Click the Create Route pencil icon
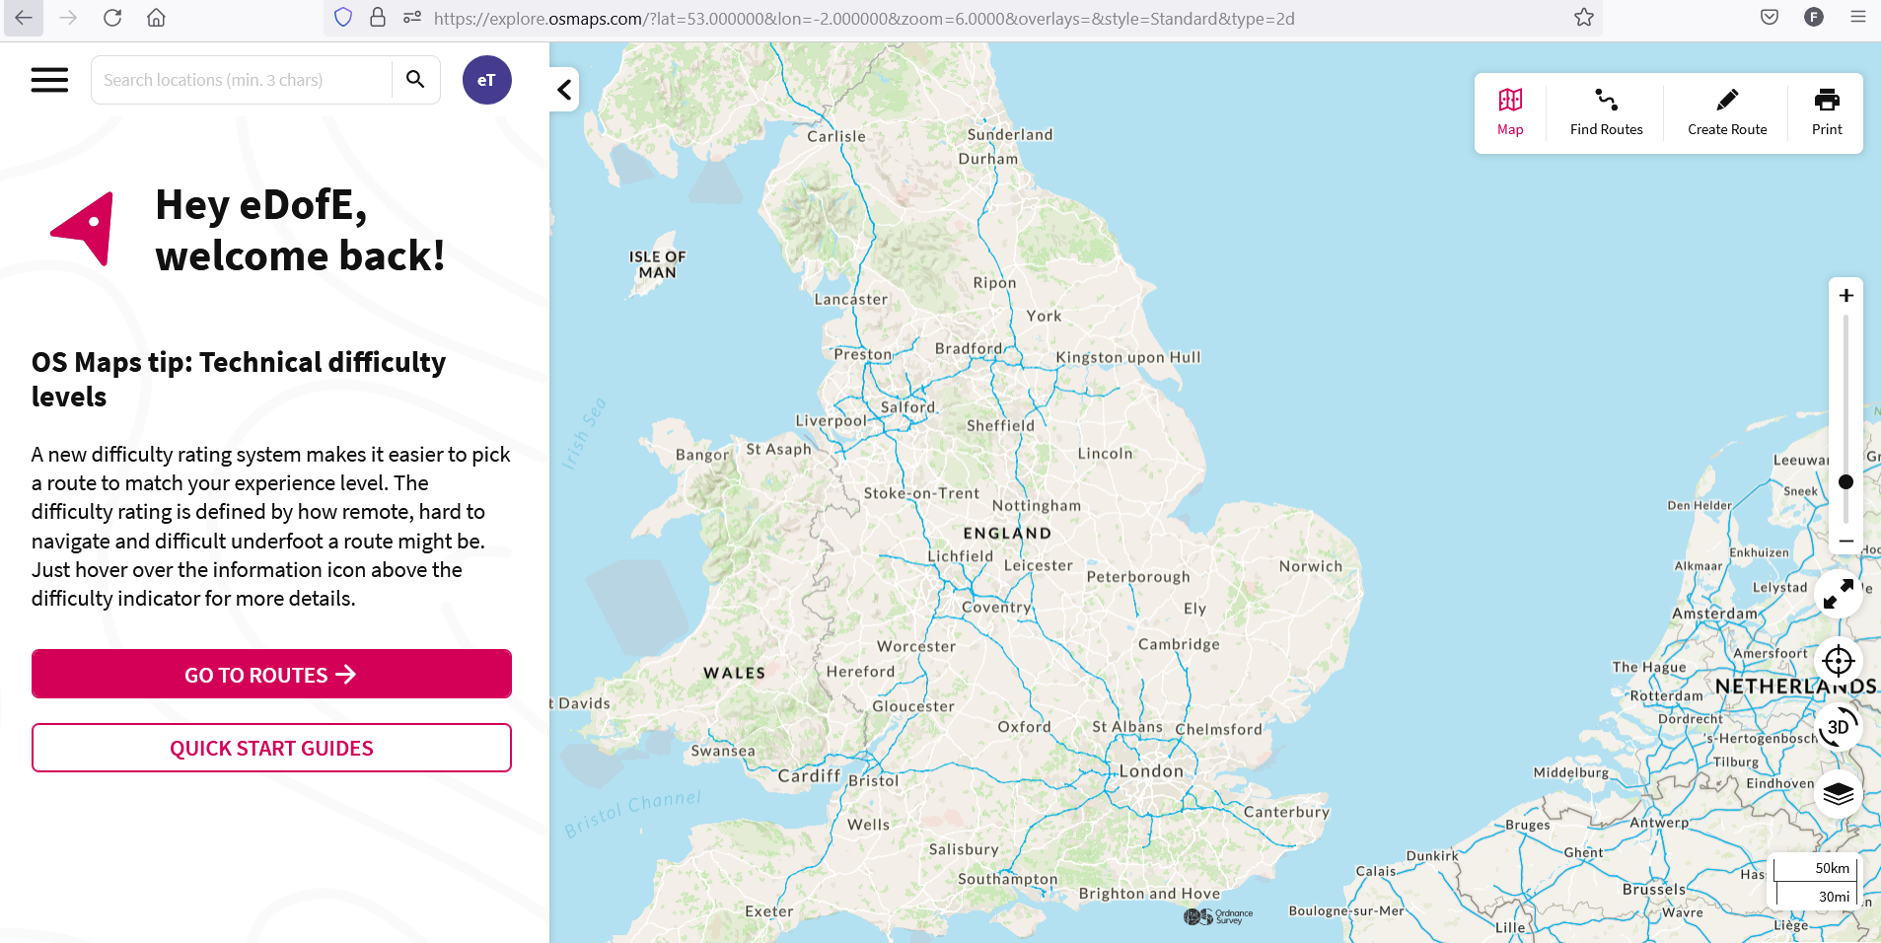Screen dimensions: 1881x943 [x=1726, y=99]
